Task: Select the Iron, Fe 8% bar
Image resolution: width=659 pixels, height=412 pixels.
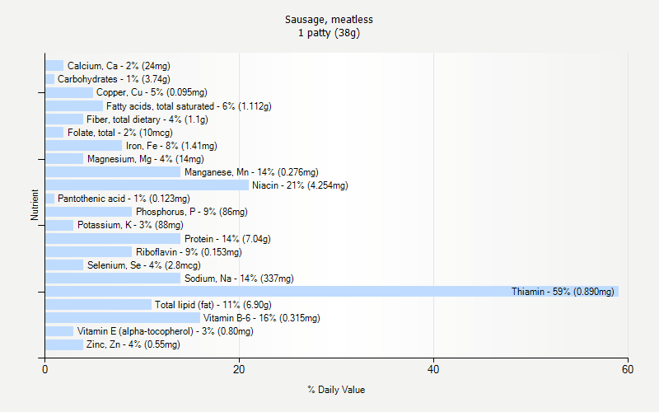Action: [x=84, y=146]
